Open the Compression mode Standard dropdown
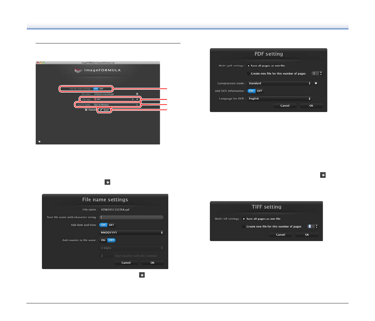 279,83
